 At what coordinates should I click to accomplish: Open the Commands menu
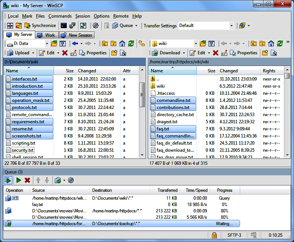pyautogui.click(x=60, y=16)
